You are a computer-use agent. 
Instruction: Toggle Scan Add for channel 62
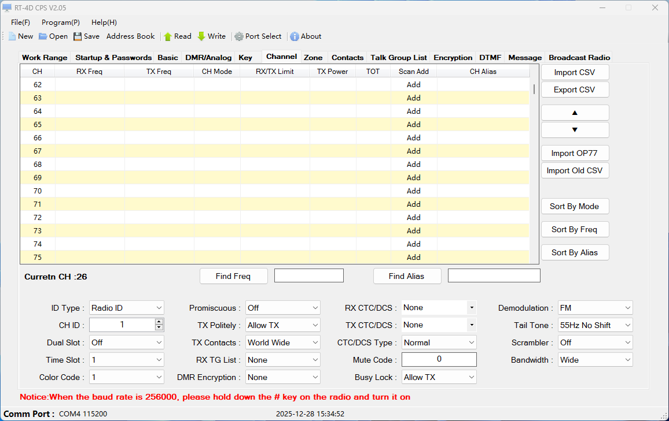click(413, 84)
